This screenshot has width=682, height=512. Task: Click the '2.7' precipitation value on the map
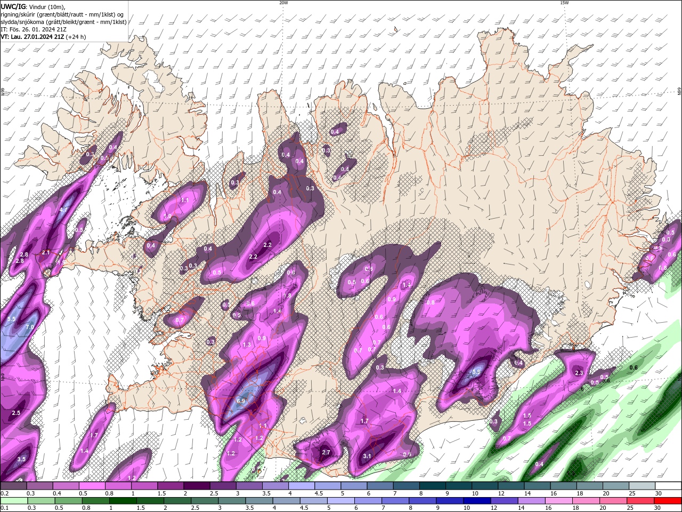click(x=326, y=452)
